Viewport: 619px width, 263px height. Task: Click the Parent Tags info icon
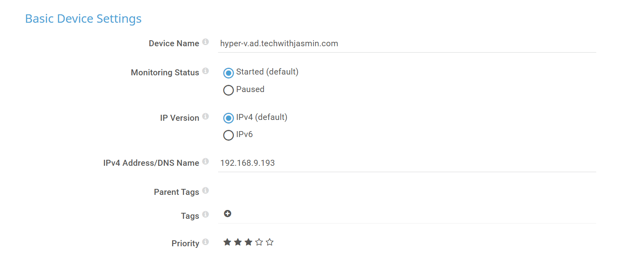click(205, 190)
